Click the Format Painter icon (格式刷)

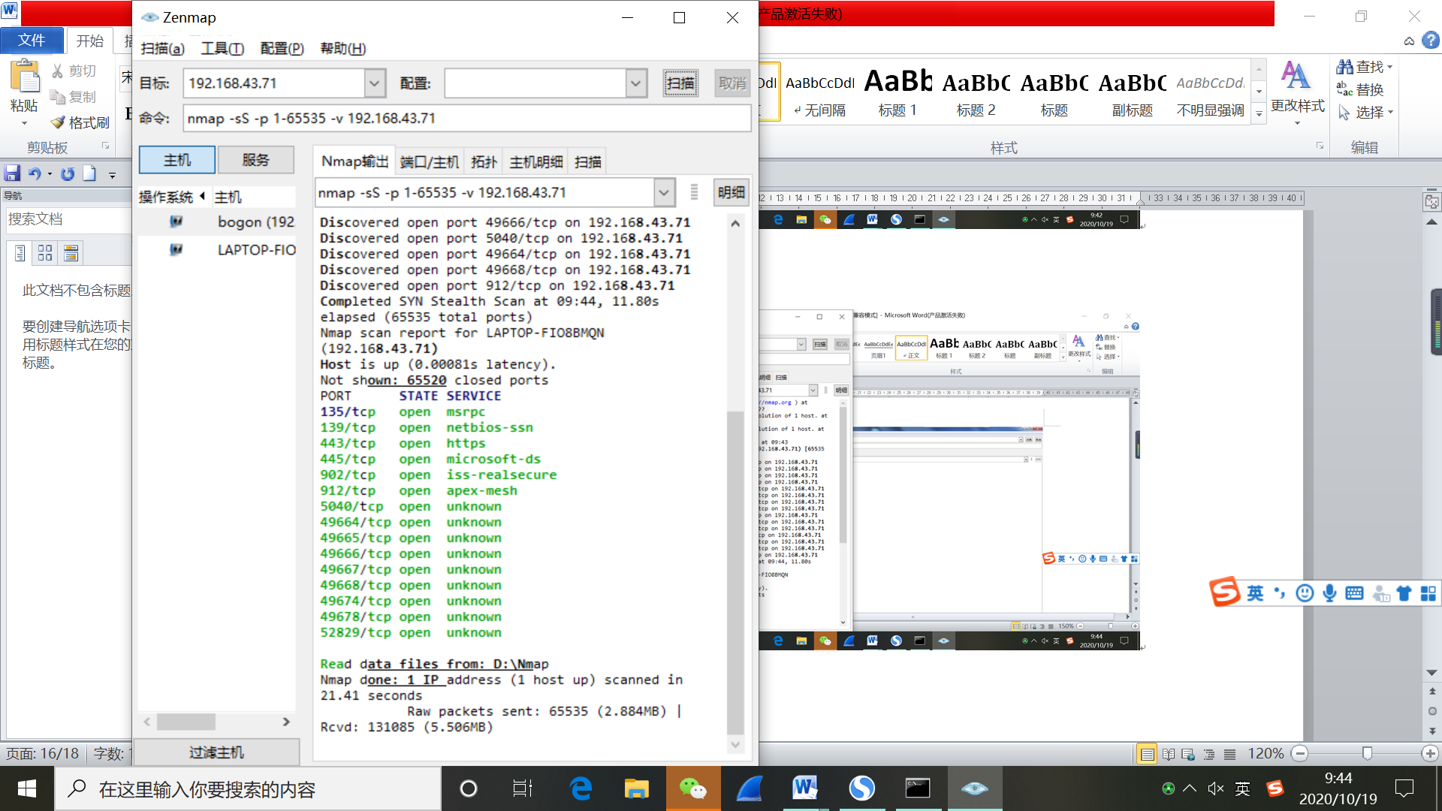[59, 122]
